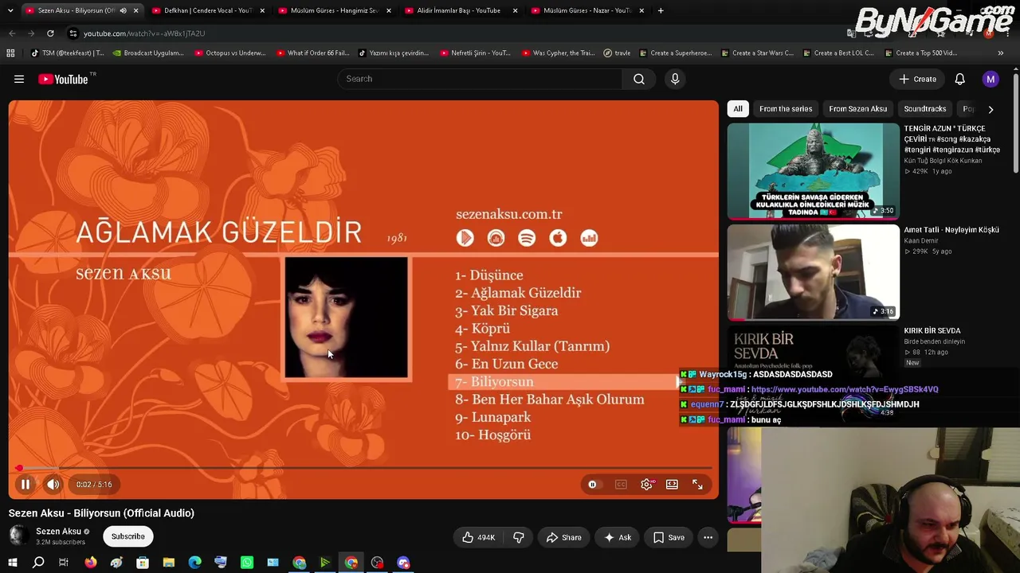Screen dimensions: 1020x573
Task: Enter fullscreen mode on the video
Action: pyautogui.click(x=697, y=484)
